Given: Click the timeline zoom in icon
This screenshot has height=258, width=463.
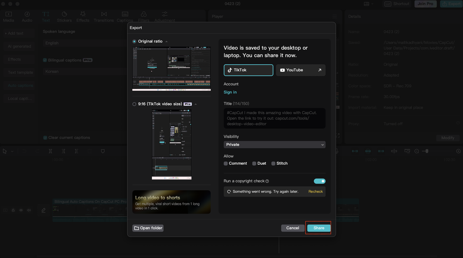Looking at the screenshot, I should (458, 151).
